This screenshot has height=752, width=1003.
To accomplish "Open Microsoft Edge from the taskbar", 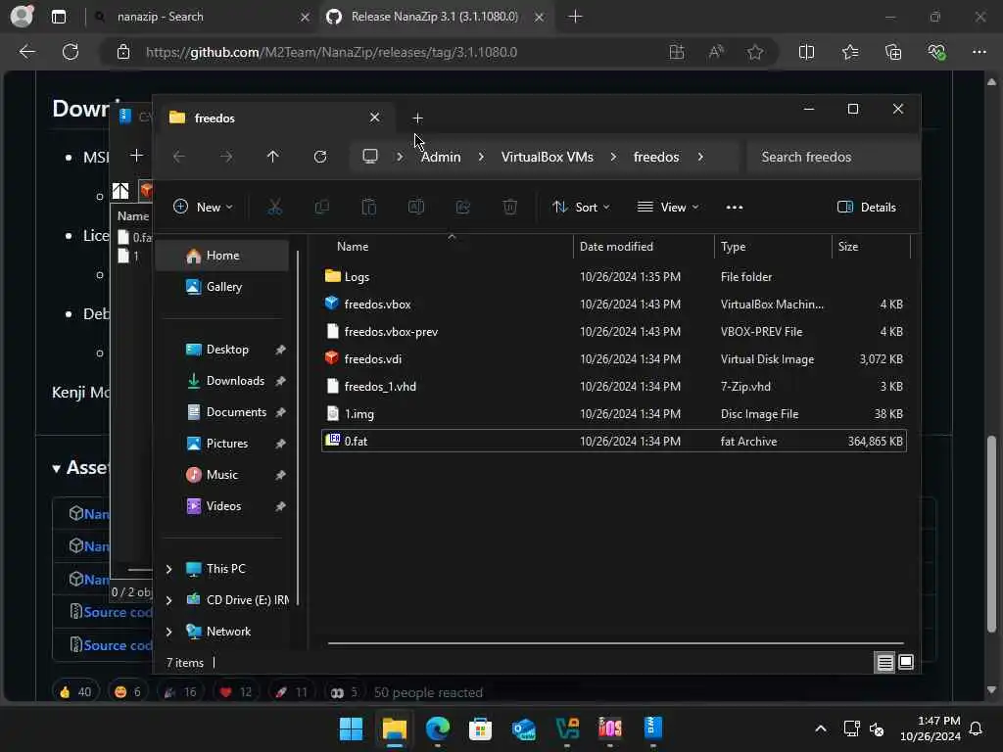I will click(x=438, y=728).
